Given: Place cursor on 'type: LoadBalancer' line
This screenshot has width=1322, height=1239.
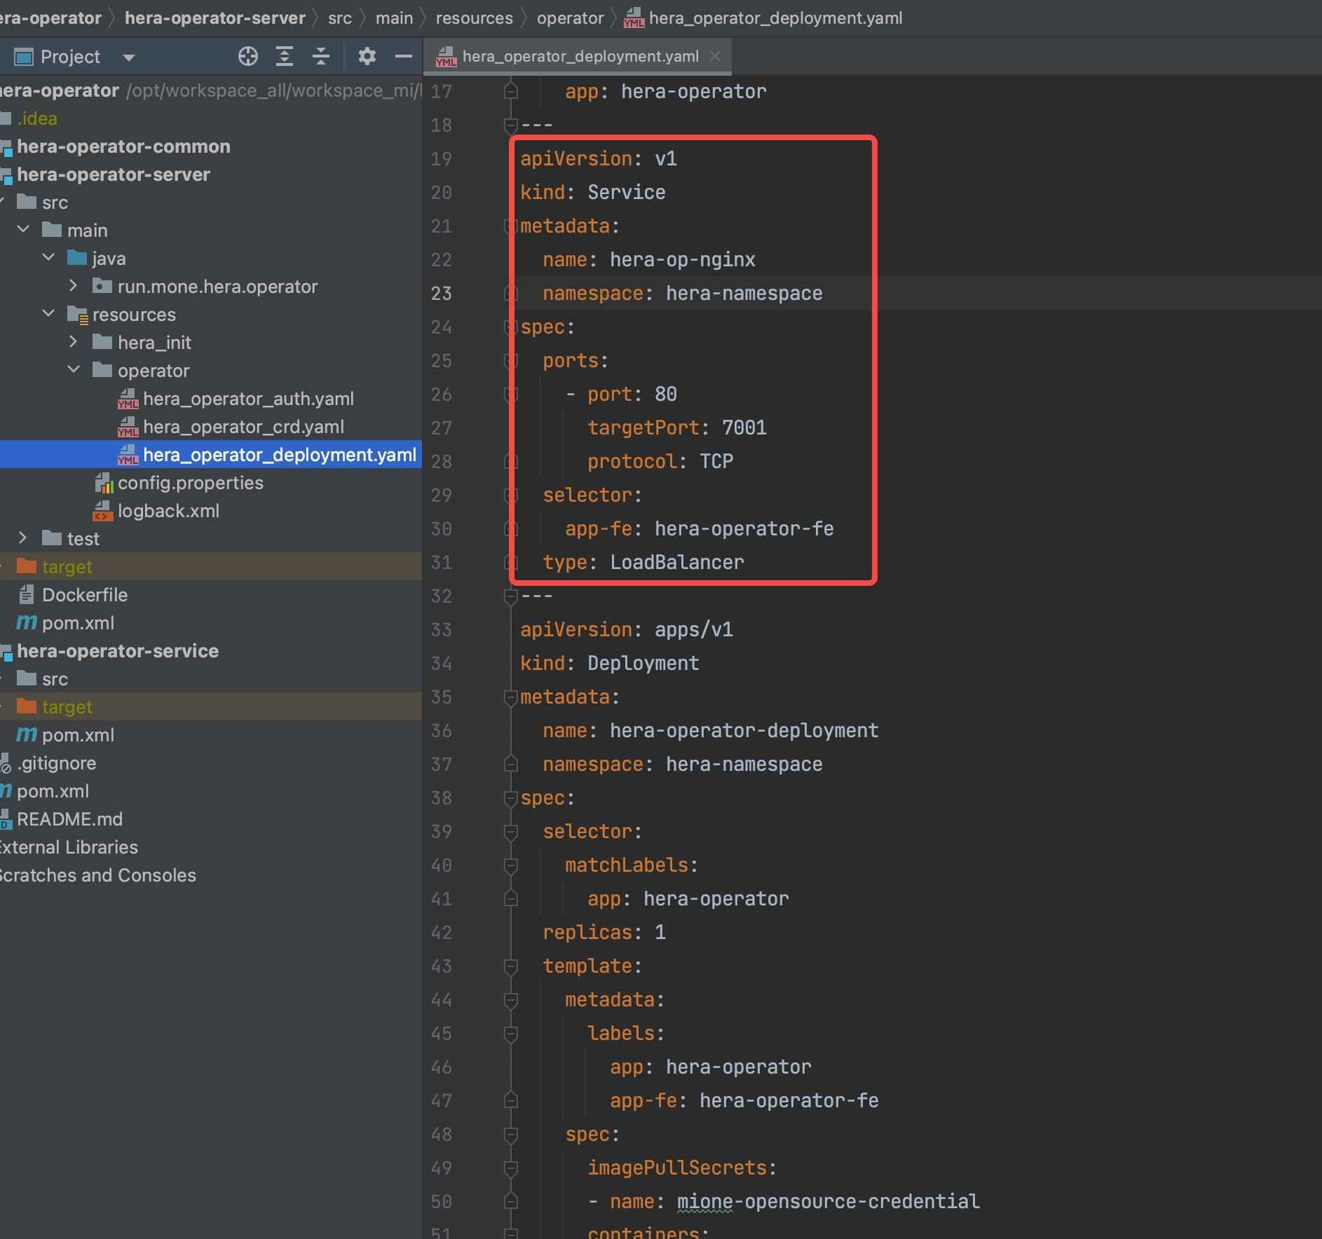Looking at the screenshot, I should pyautogui.click(x=643, y=562).
